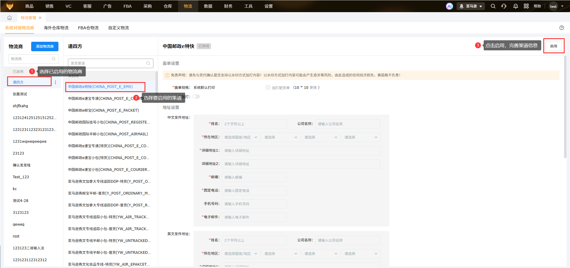Screen dimensions: 570x268
Task: Expand the 请选择国家/地区 dropdown for Chinese address
Action: (x=241, y=137)
